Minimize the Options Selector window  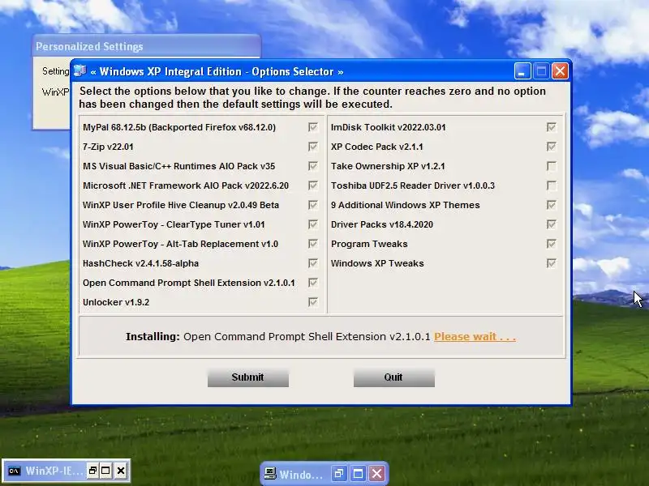click(522, 71)
